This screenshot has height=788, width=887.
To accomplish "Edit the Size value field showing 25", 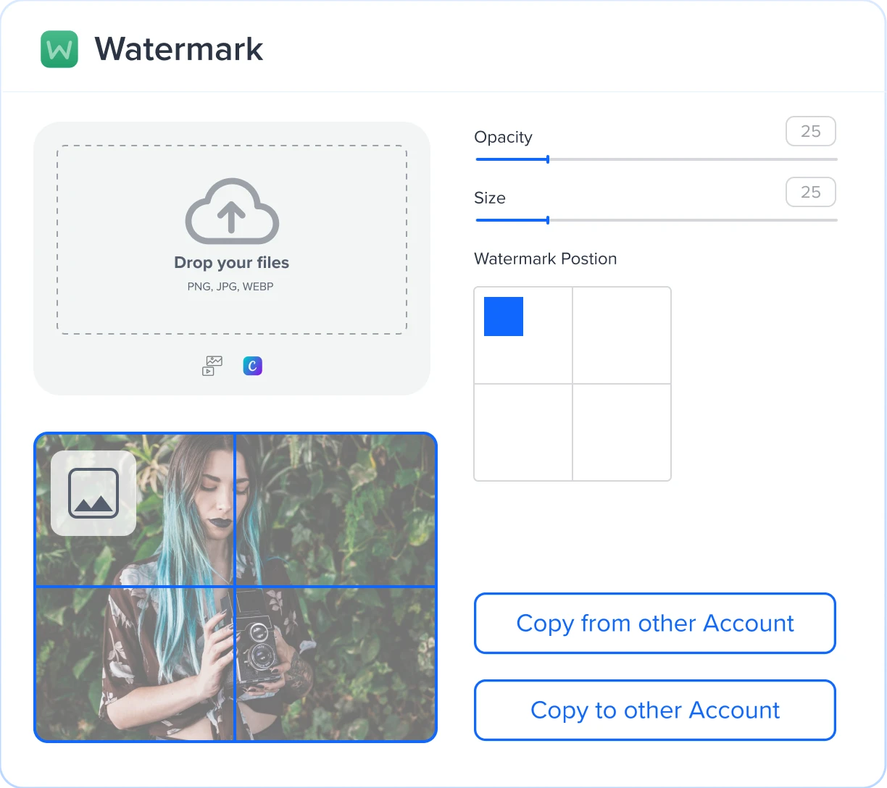I will [810, 192].
